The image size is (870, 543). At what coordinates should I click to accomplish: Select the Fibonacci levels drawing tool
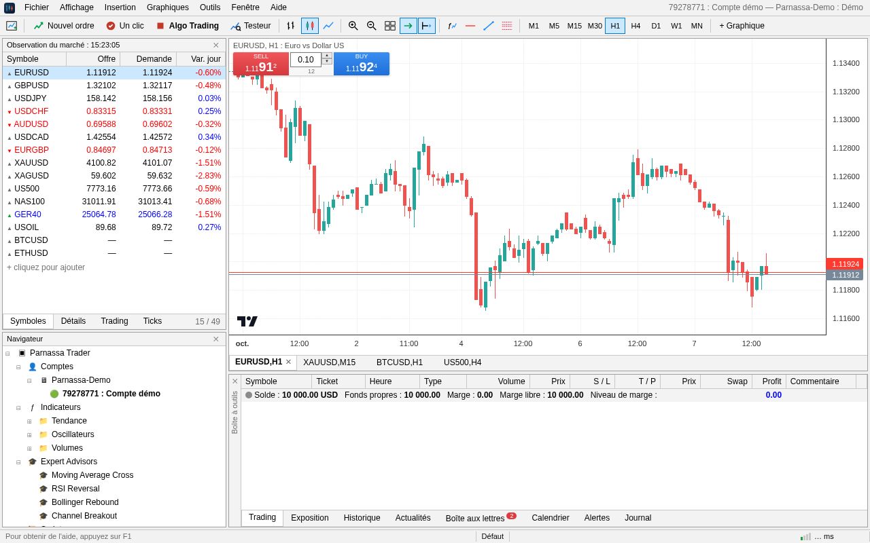click(x=507, y=26)
